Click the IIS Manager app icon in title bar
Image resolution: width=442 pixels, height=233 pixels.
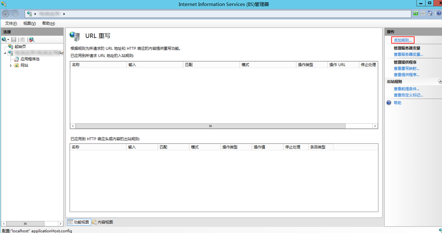pyautogui.click(x=4, y=4)
